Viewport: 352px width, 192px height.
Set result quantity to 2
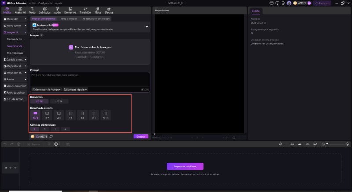pos(45,129)
